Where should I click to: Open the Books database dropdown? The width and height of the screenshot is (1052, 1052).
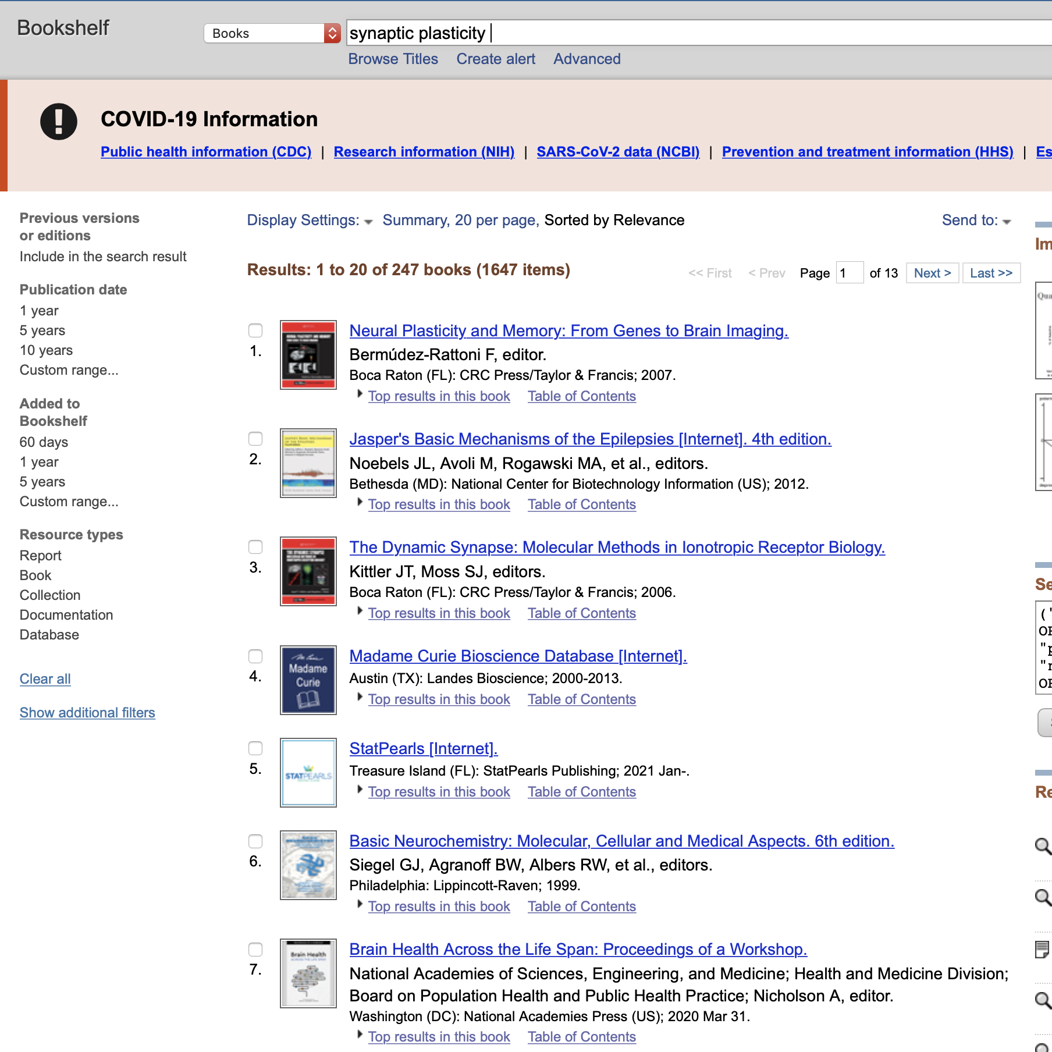[x=272, y=33]
